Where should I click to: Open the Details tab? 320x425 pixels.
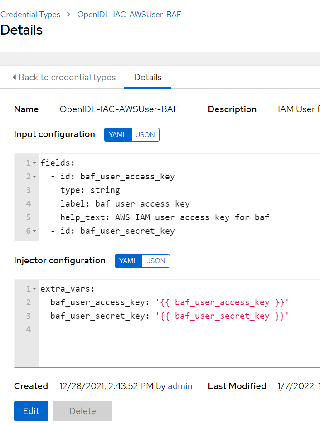[x=148, y=77]
